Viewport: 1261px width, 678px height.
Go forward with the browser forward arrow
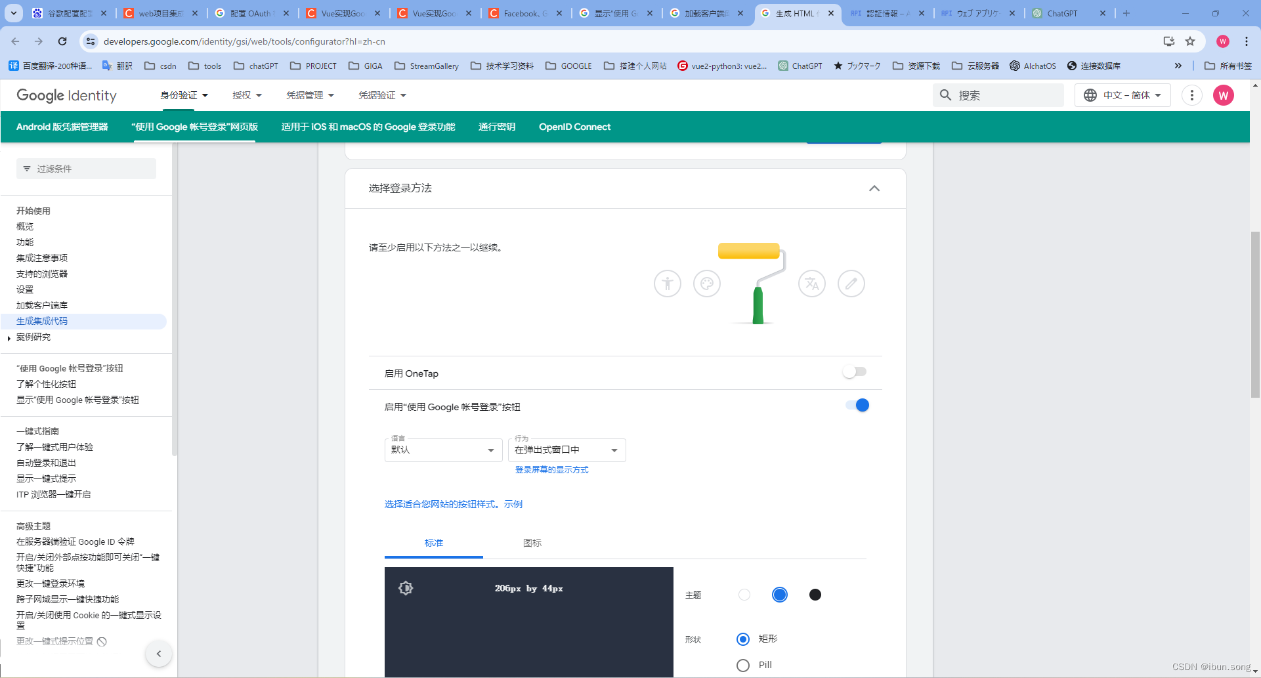(x=39, y=41)
